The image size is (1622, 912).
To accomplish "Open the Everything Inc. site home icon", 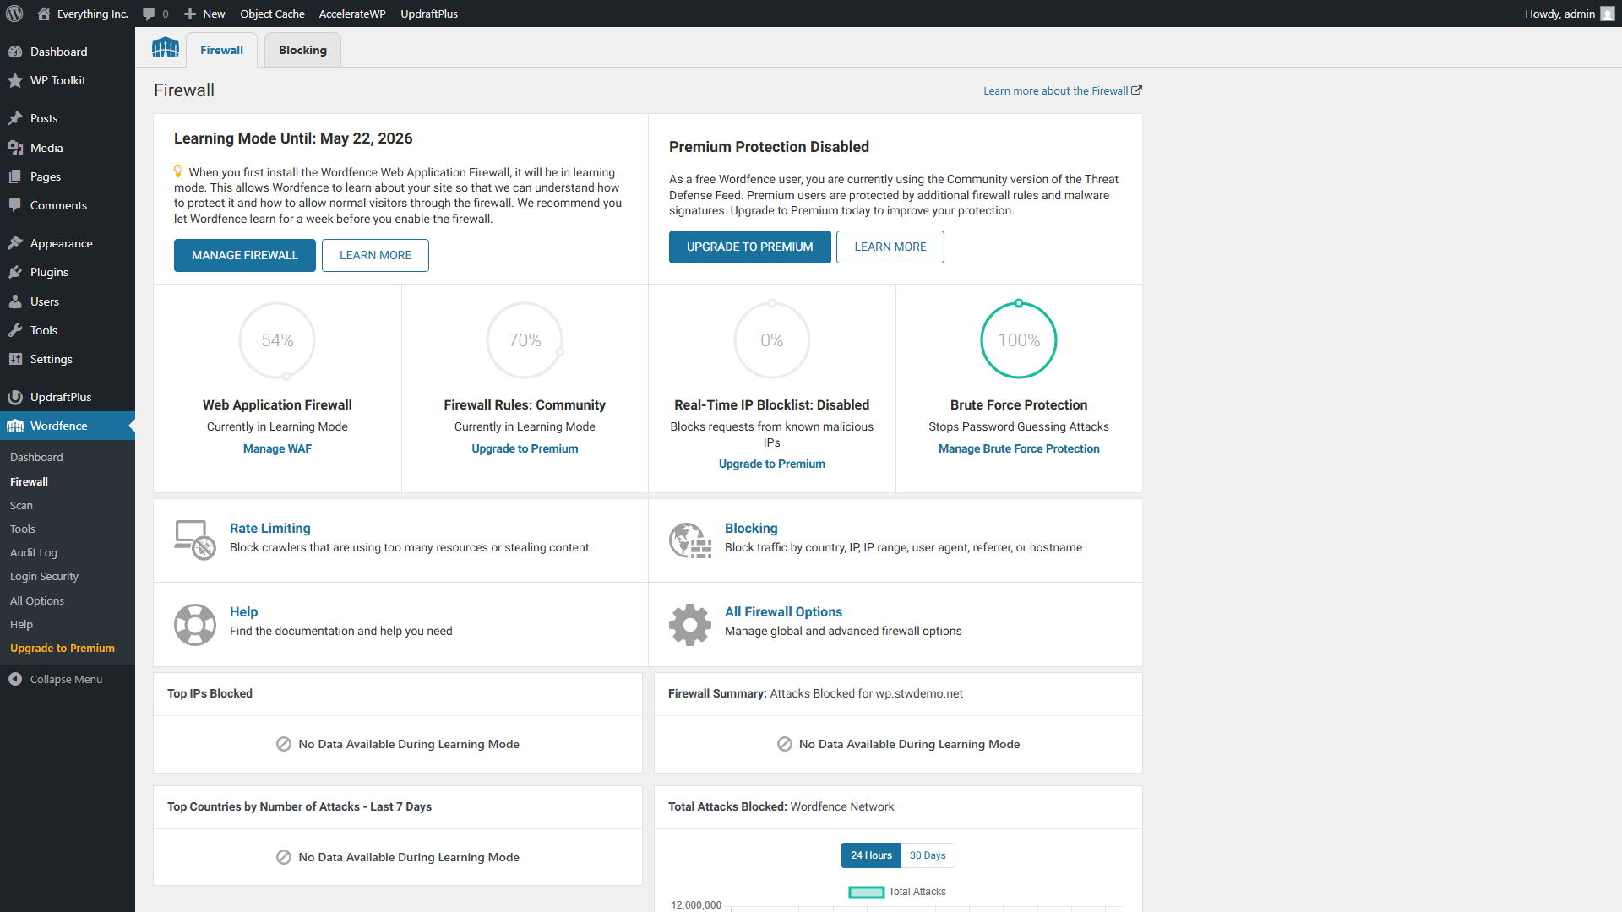I will 44,14.
